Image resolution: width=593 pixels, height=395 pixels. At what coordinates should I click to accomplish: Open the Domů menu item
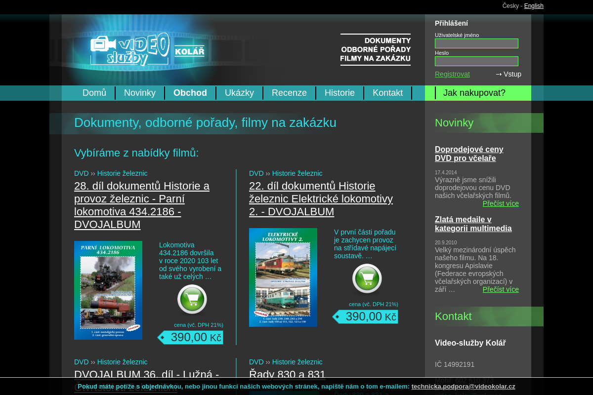[94, 93]
